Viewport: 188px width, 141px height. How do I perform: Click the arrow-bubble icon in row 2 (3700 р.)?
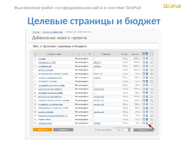point(144,62)
